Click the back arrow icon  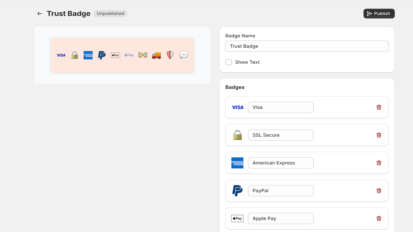pyautogui.click(x=40, y=13)
